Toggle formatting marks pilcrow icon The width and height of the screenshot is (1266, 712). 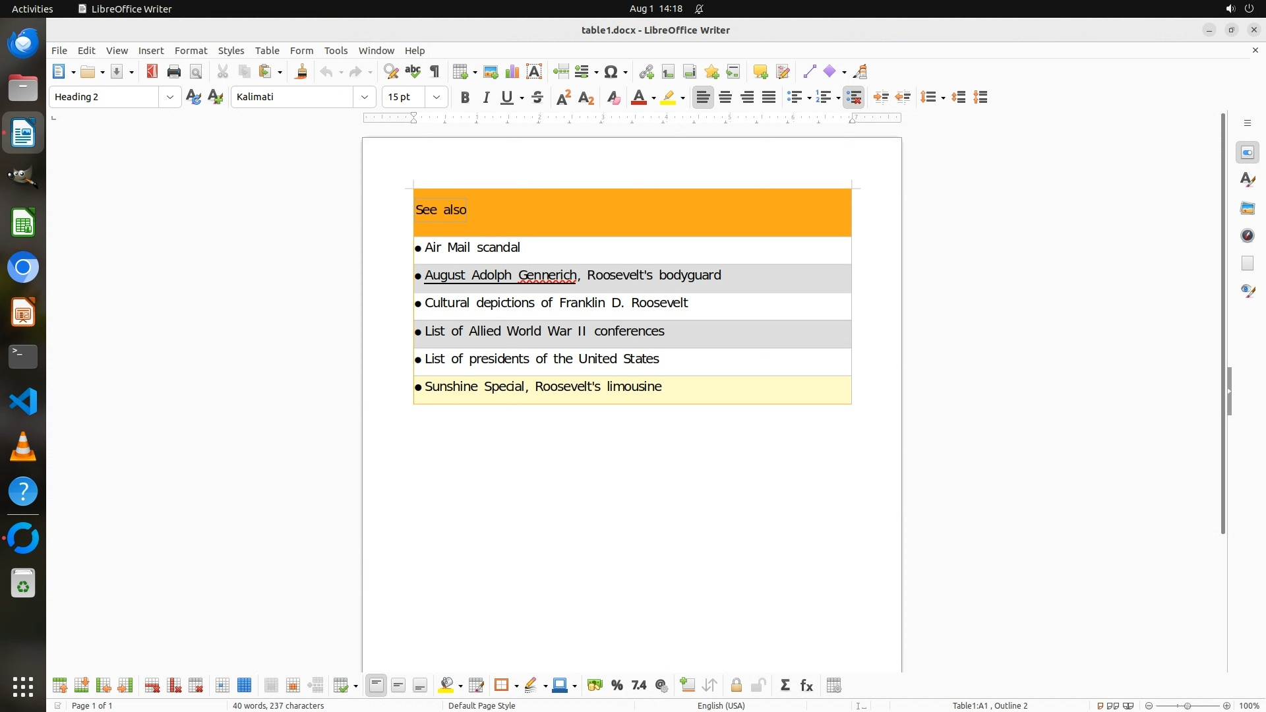435,72
